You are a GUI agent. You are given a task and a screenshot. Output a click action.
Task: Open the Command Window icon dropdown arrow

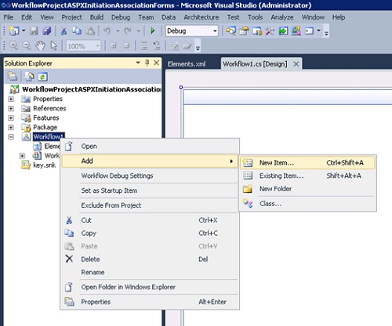coord(319,31)
